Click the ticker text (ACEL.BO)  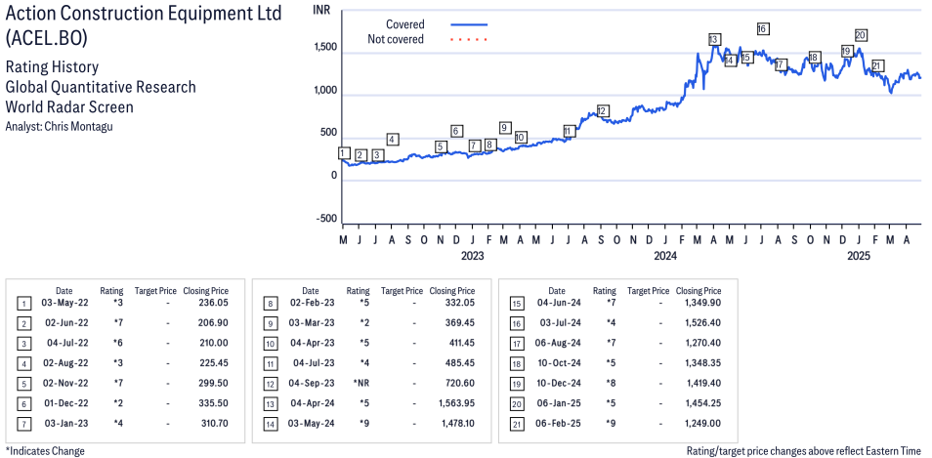(x=46, y=39)
